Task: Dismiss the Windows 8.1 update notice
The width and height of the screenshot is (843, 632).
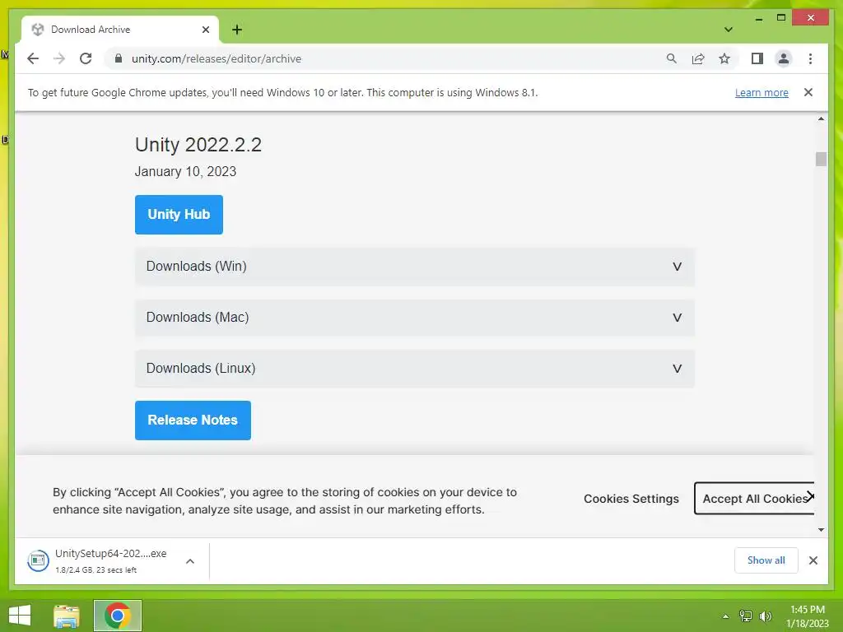Action: [x=808, y=92]
